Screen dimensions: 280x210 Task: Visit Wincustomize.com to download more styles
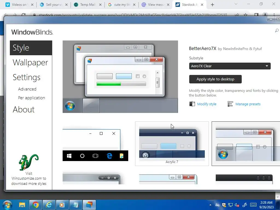[29, 178]
